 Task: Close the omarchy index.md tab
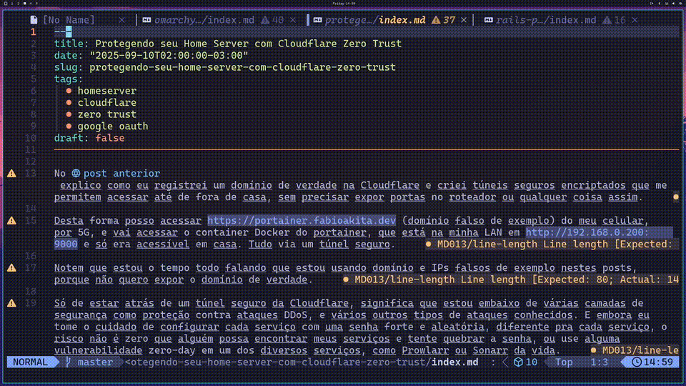point(293,20)
